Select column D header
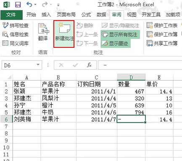182x161 pixels. pos(131,77)
